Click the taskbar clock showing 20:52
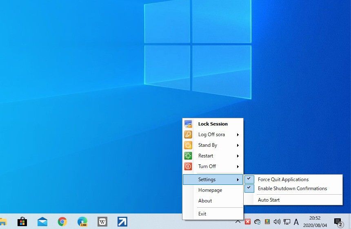Viewport: 351px width, 229px height. (x=314, y=222)
